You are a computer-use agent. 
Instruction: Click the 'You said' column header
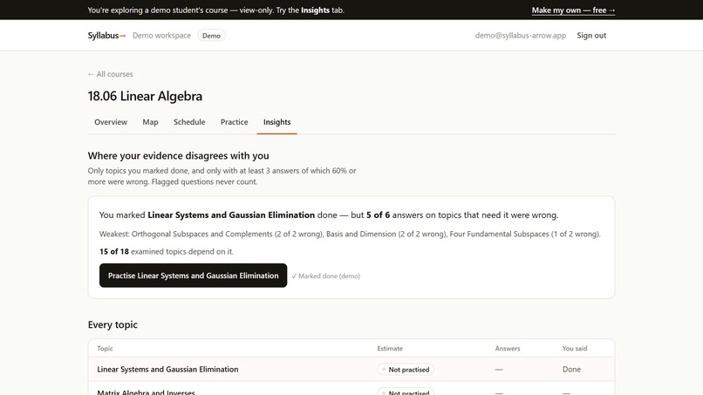[x=575, y=349]
